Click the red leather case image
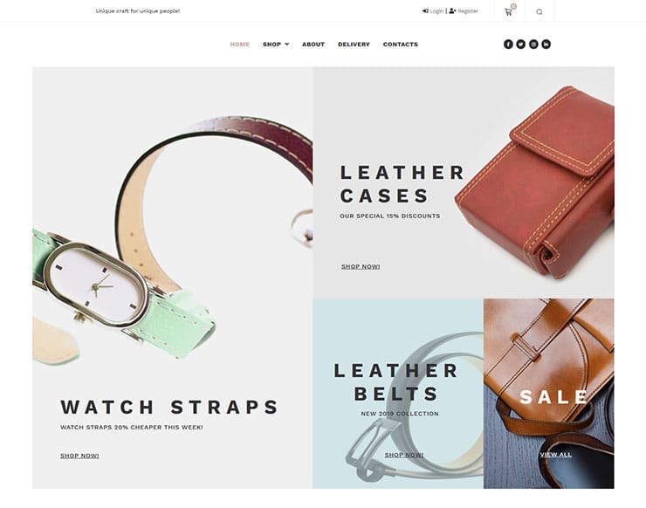646x508 pixels. tap(538, 182)
